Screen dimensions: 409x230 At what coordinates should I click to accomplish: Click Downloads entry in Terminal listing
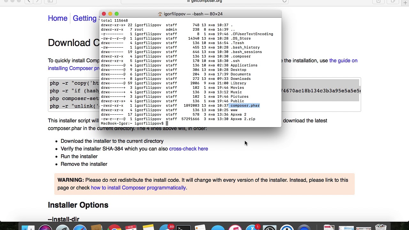tap(241, 79)
